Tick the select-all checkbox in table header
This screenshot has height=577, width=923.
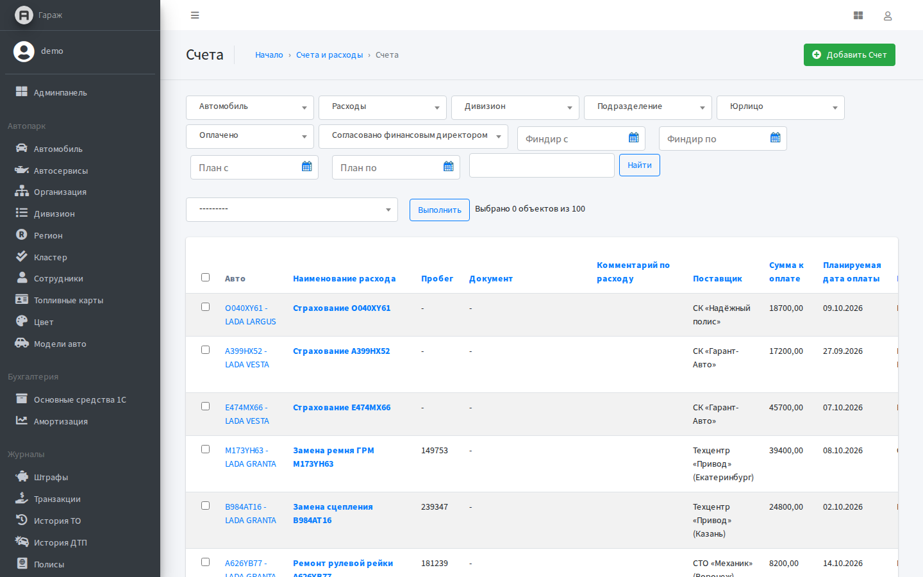pos(205,278)
